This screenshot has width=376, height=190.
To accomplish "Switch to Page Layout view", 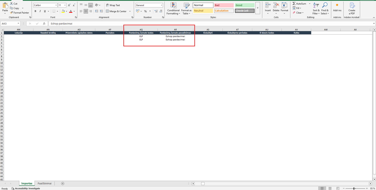I will [x=330, y=188].
